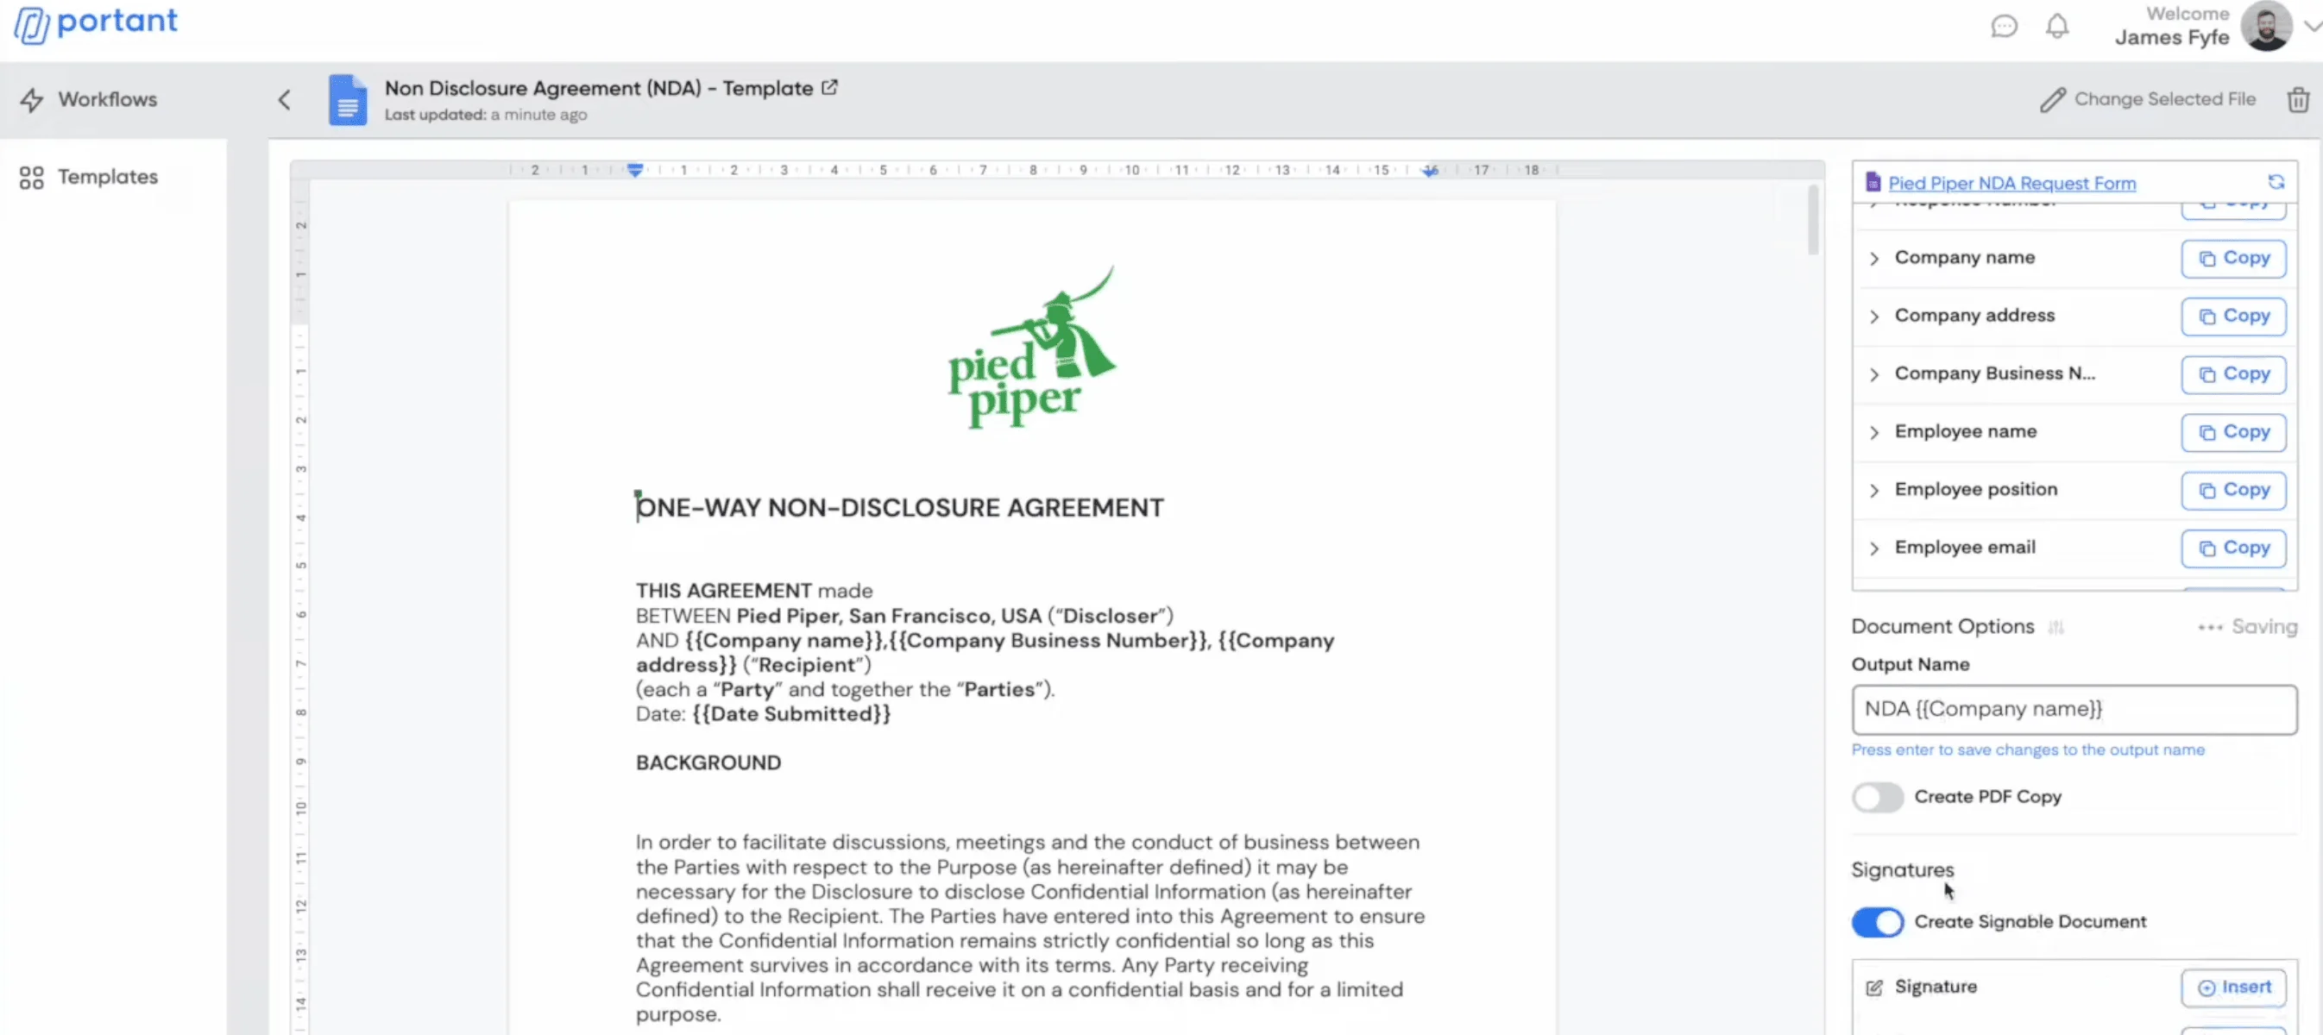Open Templates in sidebar
This screenshot has height=1035, width=2323.
pos(106,177)
